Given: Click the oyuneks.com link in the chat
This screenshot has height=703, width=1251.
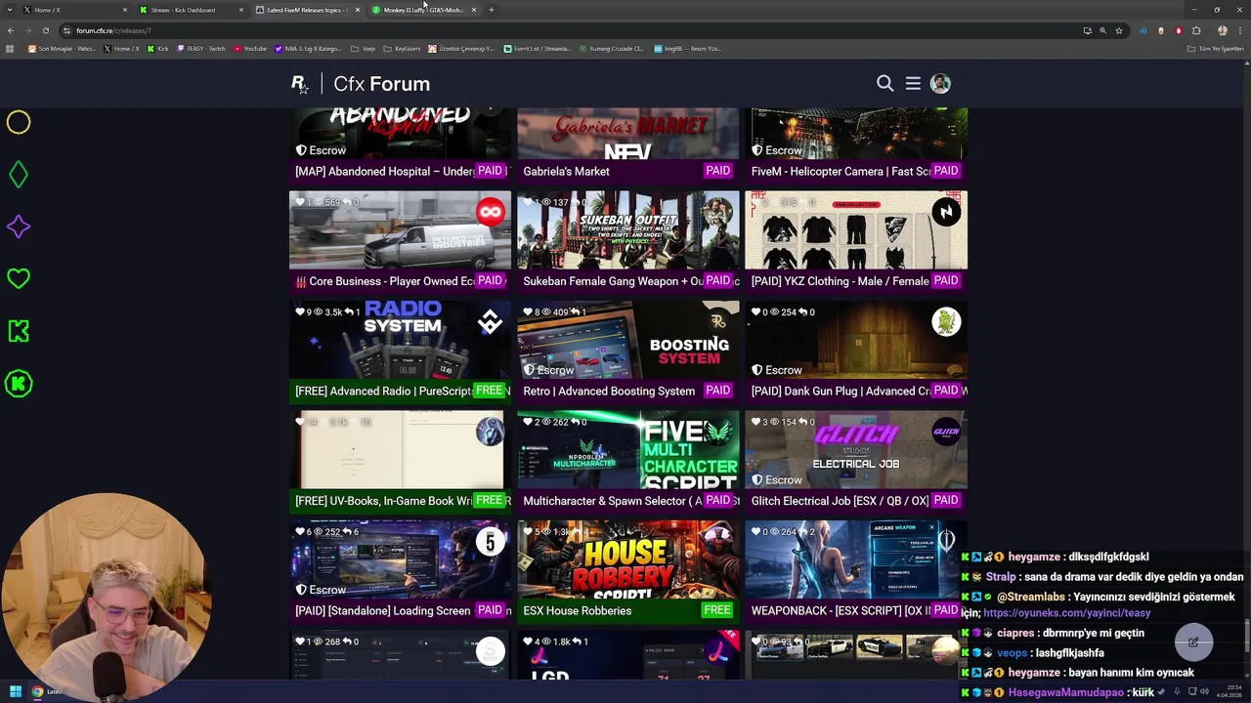Looking at the screenshot, I should [1066, 613].
